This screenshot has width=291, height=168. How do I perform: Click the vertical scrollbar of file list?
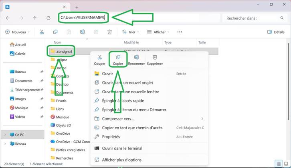pos(288,82)
